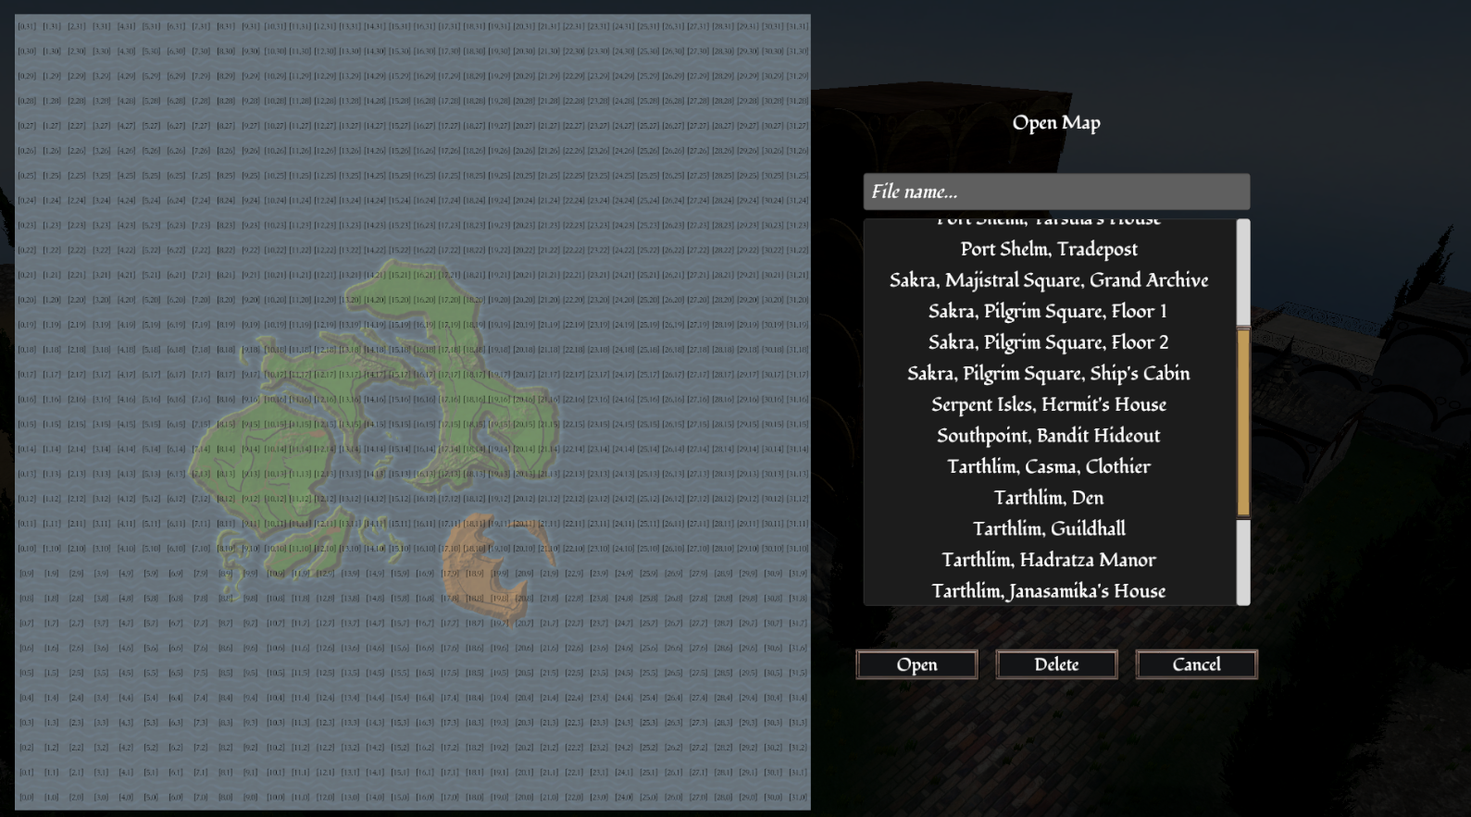Pick Sakra, Pilgrim Square, Ship's Cabin

click(x=1049, y=374)
